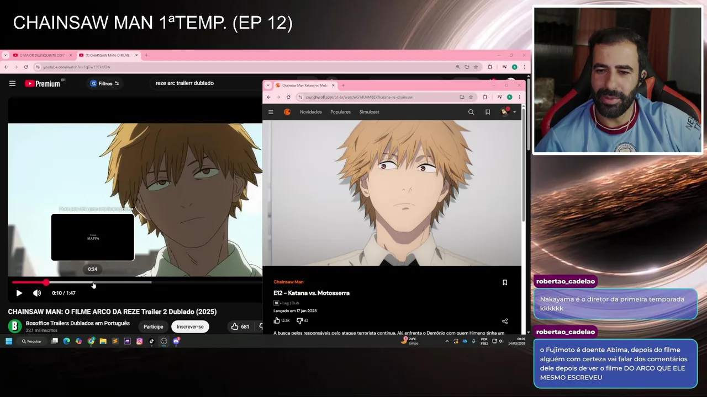Open extensions puzzle icon in YouTube window

coord(489,67)
